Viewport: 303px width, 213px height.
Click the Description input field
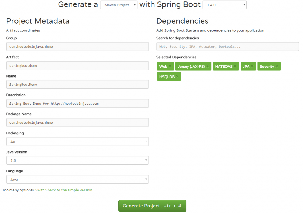77,103
